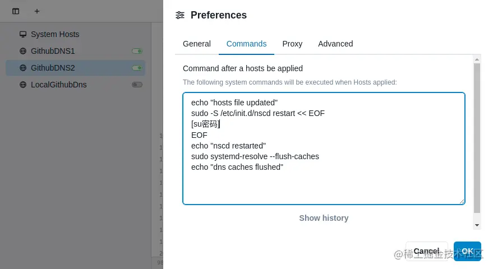Image resolution: width=493 pixels, height=269 pixels.
Task: Click the scrollbar up arrow
Action: coord(477,59)
